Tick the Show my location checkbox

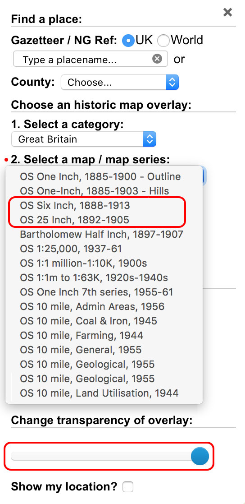click(x=128, y=487)
